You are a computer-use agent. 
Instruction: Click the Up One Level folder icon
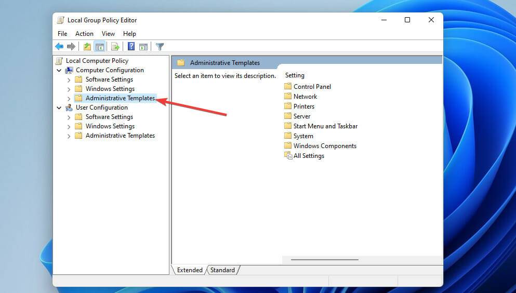click(87, 47)
